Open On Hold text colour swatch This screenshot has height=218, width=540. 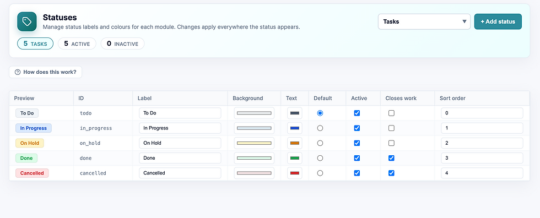coord(295,143)
